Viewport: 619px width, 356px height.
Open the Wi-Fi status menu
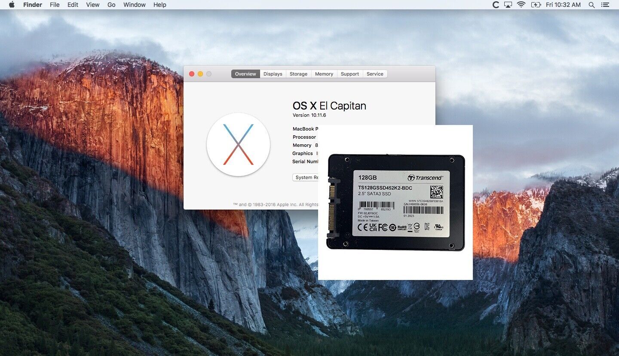521,5
